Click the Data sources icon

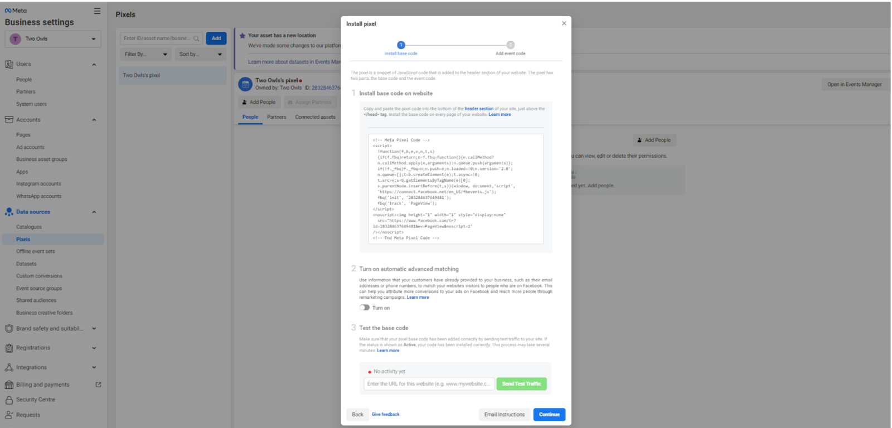9,212
